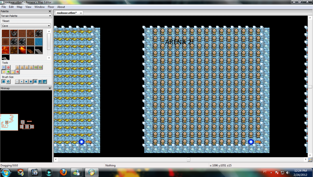Click the ARENA 21 label on the map
This screenshot has width=313, height=177.
tap(179, 42)
